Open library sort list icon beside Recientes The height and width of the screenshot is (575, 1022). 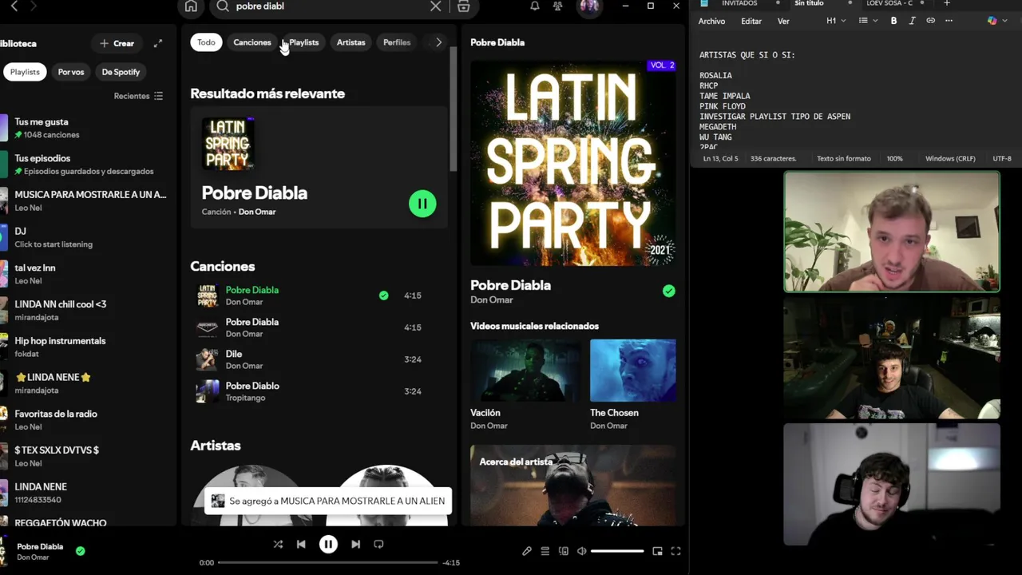click(x=158, y=96)
